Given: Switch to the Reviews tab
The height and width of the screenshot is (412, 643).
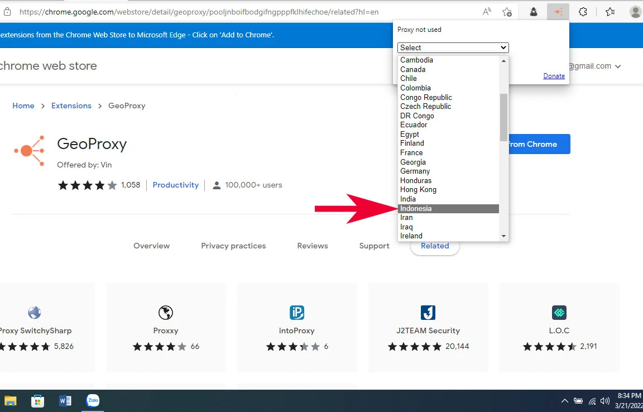Looking at the screenshot, I should (x=313, y=246).
